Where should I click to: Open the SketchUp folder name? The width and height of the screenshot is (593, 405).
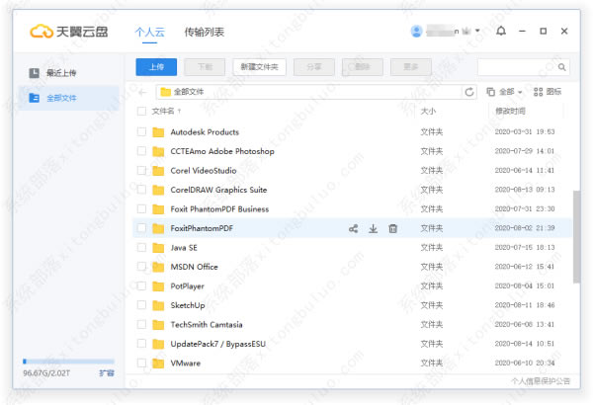pyautogui.click(x=188, y=305)
